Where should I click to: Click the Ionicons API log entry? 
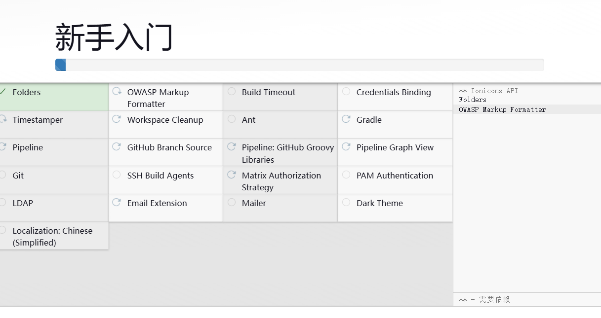click(488, 91)
